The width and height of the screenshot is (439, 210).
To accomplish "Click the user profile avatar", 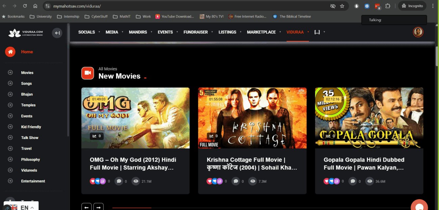I will pos(418,32).
